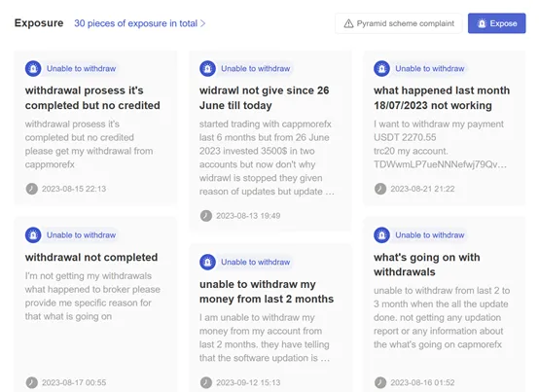Select the Unable to withdraw tag above withdrawal not completed

coord(81,235)
